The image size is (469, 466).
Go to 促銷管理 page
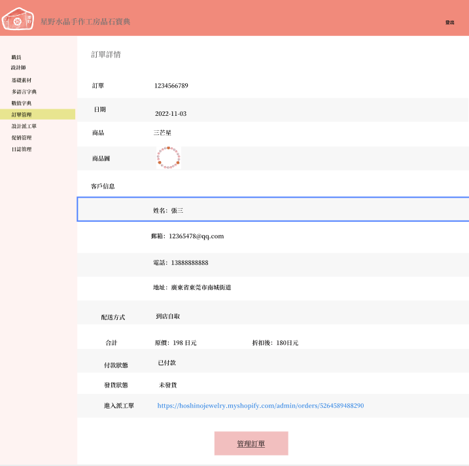(22, 137)
